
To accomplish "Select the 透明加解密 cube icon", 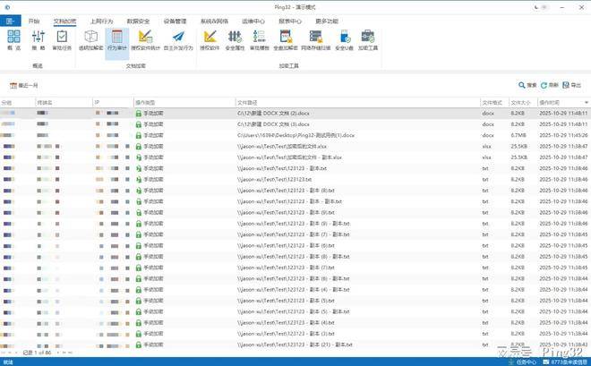I will 91,40.
